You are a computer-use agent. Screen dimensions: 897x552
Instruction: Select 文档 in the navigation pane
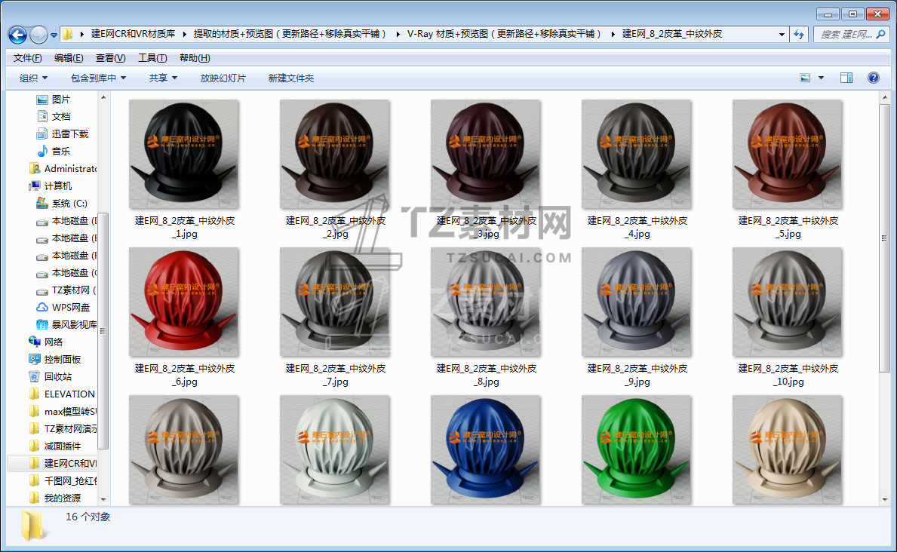[54, 117]
